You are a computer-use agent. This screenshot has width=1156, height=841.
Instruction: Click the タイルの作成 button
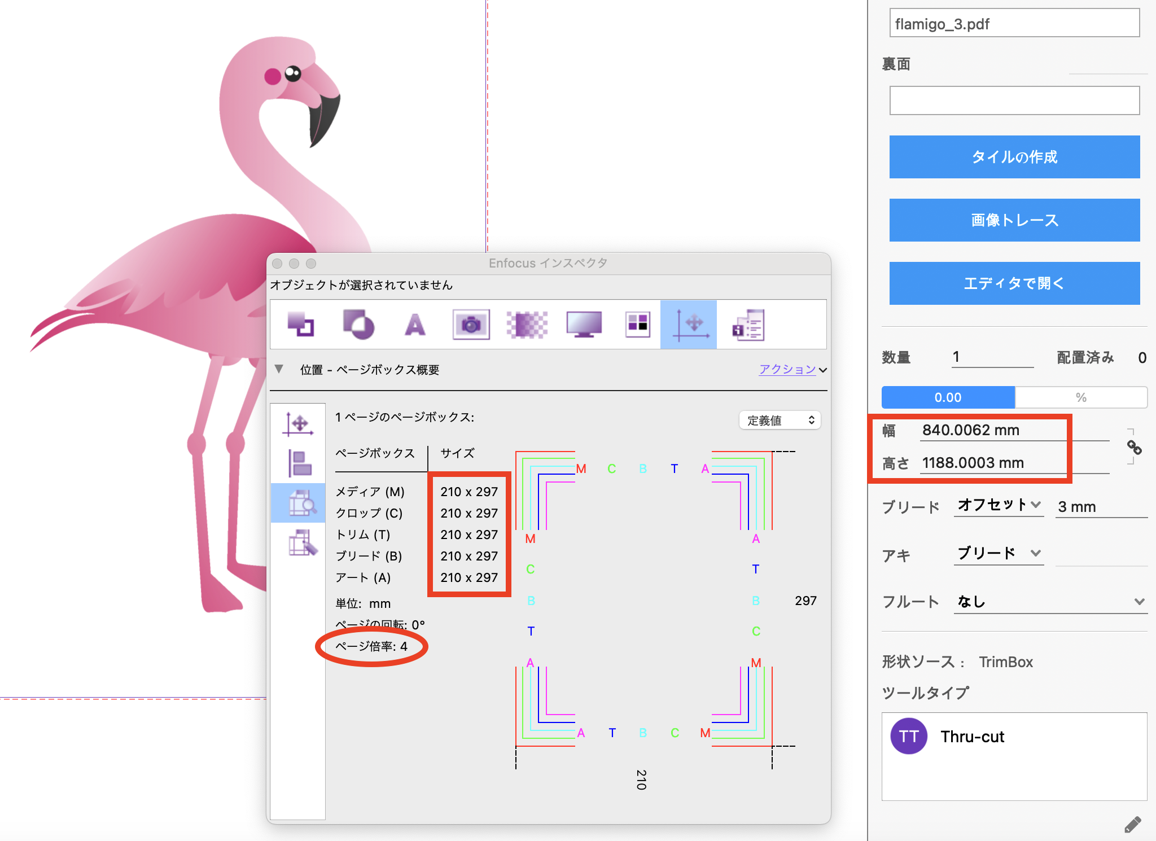point(1014,157)
